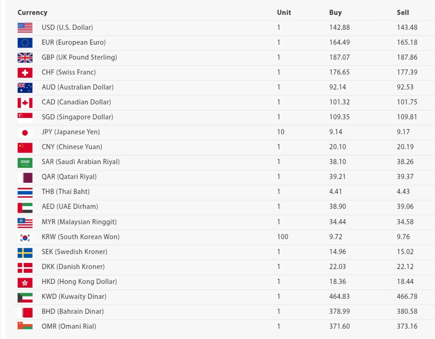Image resolution: width=435 pixels, height=339 pixels.
Task: Click the Canadian maple leaf flag icon
Action: point(25,102)
